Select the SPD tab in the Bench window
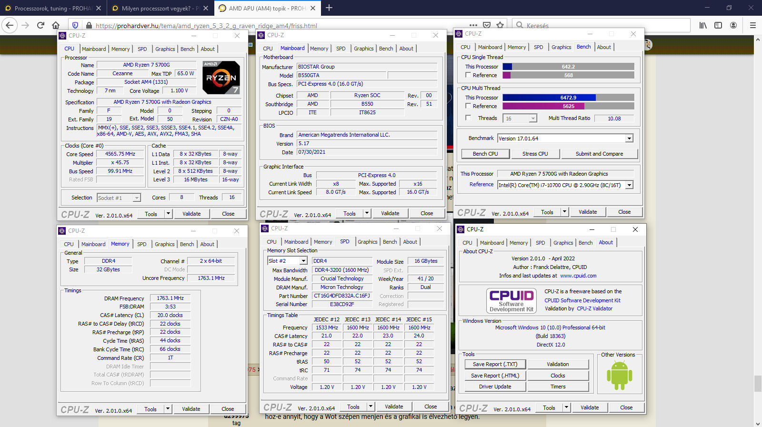 538,47
